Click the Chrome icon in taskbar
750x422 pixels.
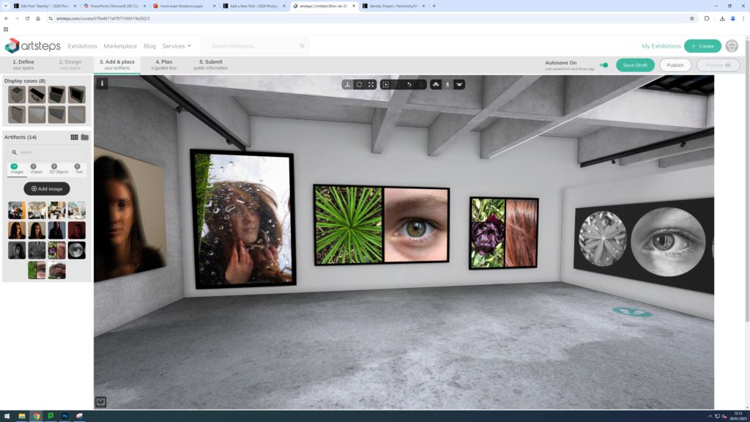click(x=37, y=416)
